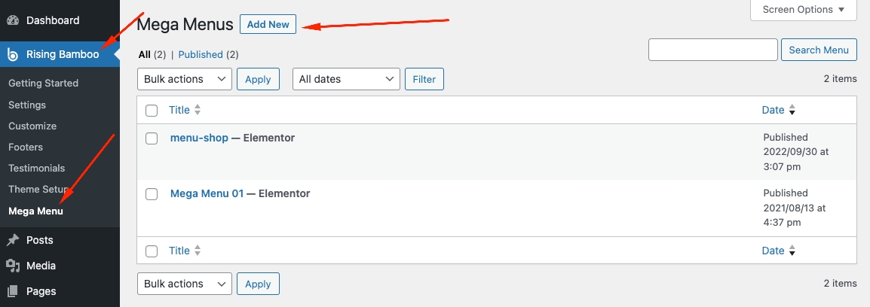Open the top Bulk actions dropdown

point(185,79)
